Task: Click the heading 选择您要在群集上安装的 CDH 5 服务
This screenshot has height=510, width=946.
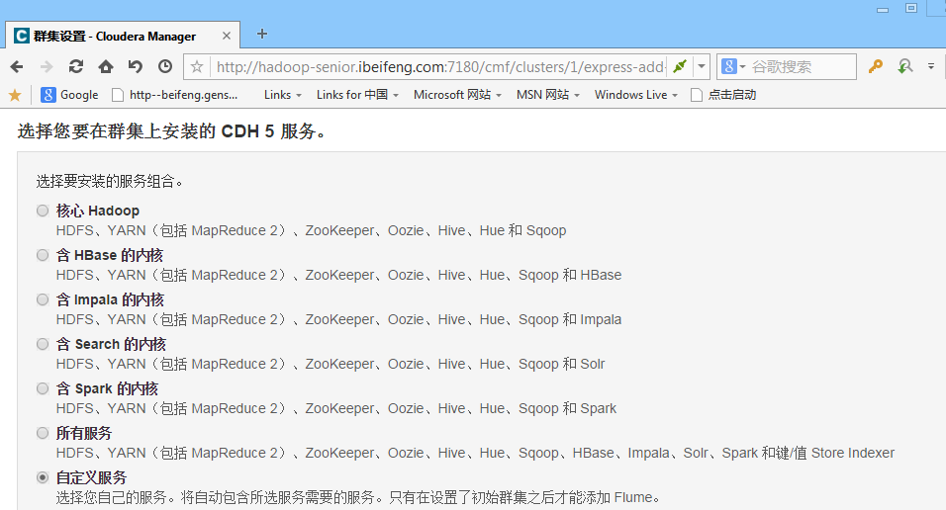Action: click(172, 130)
